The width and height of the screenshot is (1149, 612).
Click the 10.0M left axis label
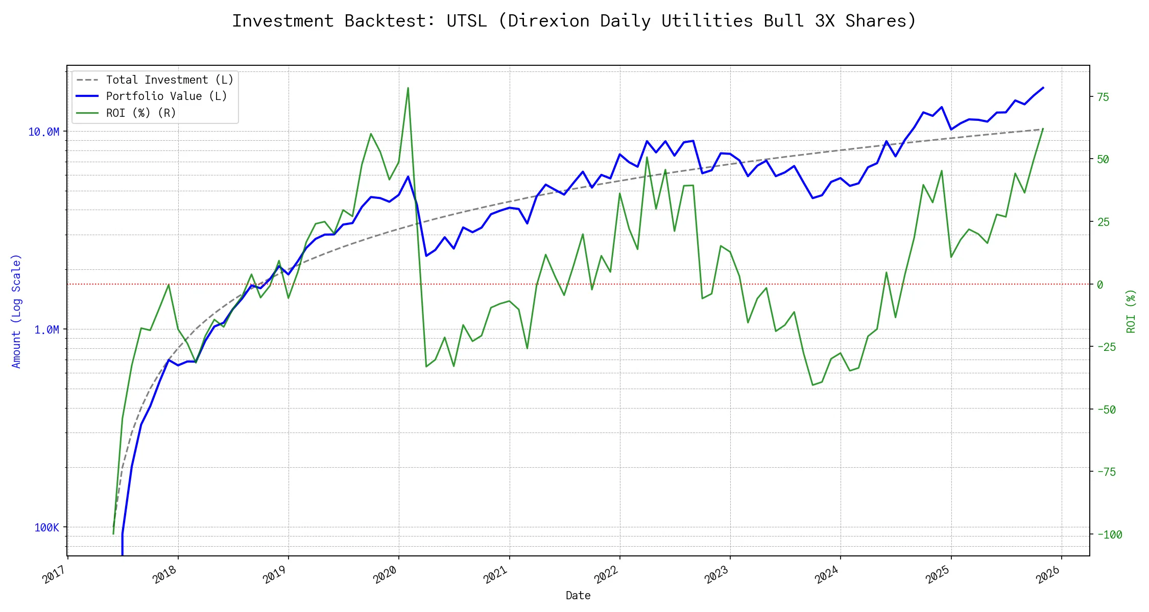(43, 132)
